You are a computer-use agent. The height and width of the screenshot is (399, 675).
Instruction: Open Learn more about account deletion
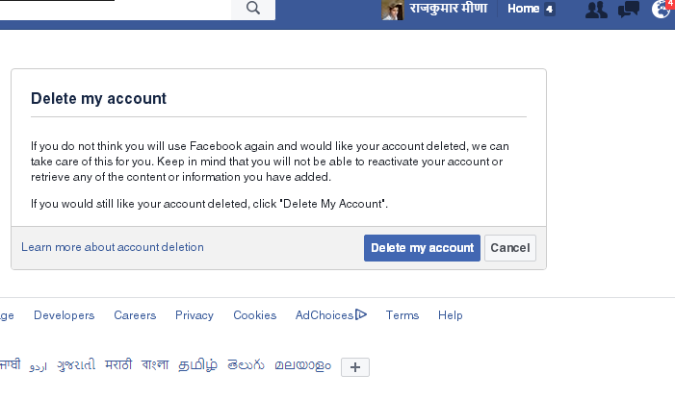(113, 247)
